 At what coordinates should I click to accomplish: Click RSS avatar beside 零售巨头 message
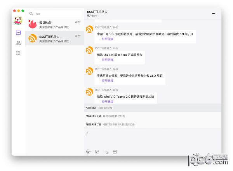coord(89,71)
